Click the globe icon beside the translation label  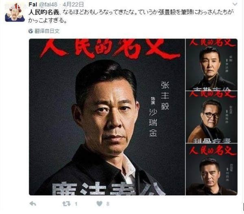coord(30,31)
